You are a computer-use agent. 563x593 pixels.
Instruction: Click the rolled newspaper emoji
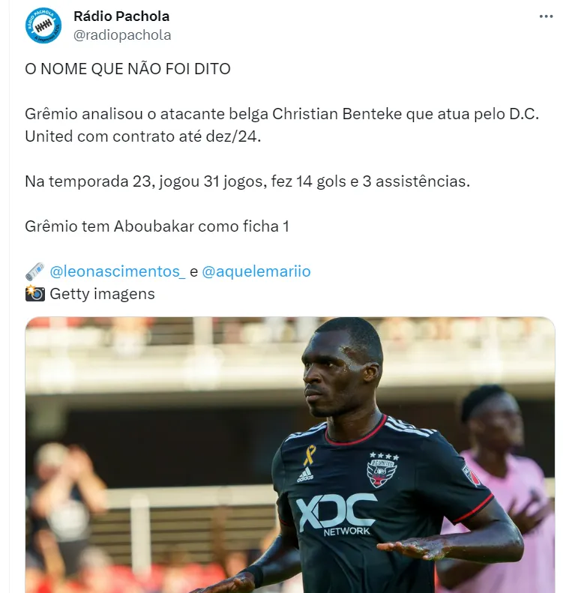click(x=34, y=271)
